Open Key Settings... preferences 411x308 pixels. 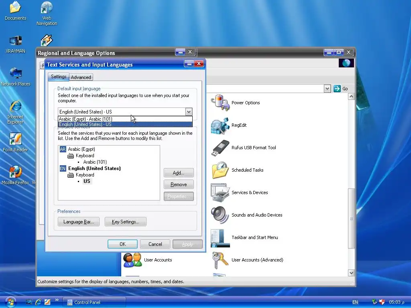(125, 221)
